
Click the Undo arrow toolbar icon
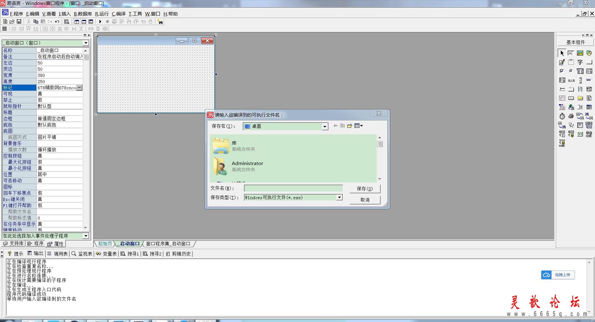(x=57, y=22)
